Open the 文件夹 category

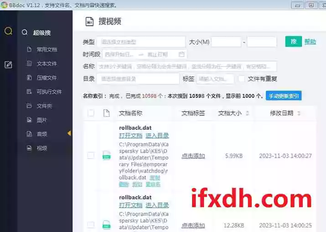tap(44, 106)
